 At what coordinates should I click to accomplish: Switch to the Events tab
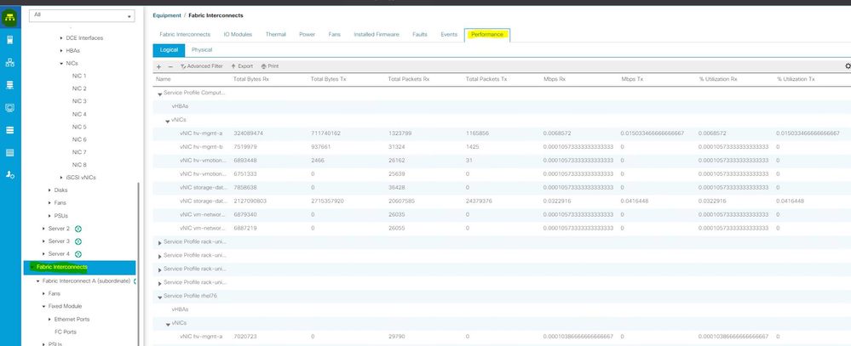(449, 34)
